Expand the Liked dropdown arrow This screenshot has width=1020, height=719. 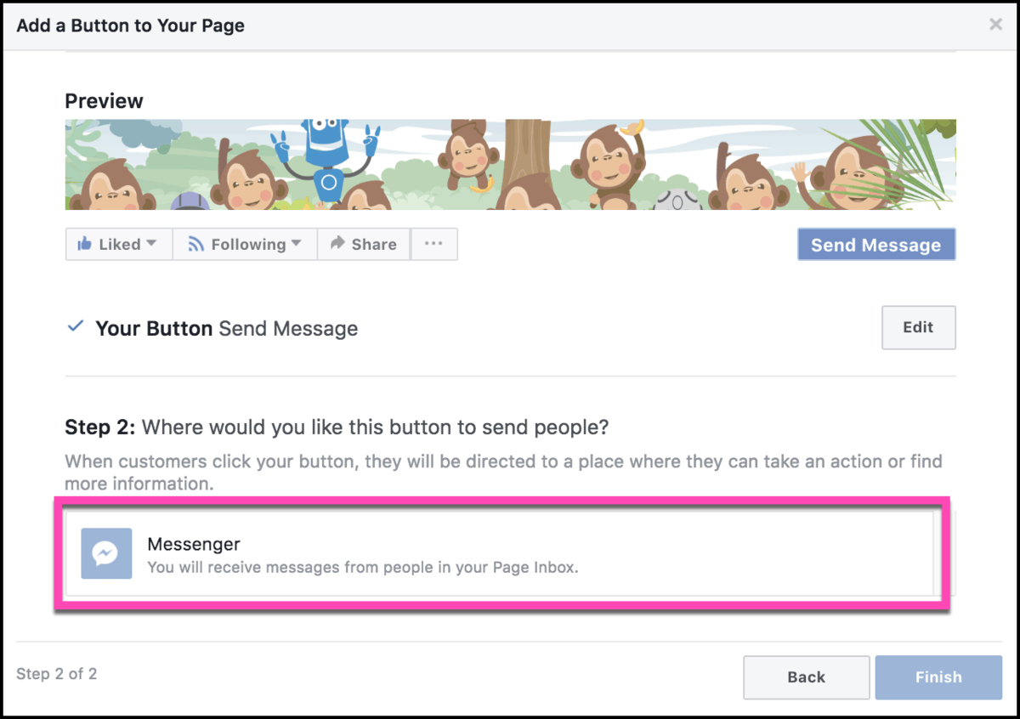coord(151,243)
